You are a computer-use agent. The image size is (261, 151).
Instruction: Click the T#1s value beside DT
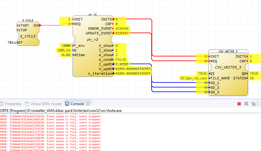tap(11, 42)
